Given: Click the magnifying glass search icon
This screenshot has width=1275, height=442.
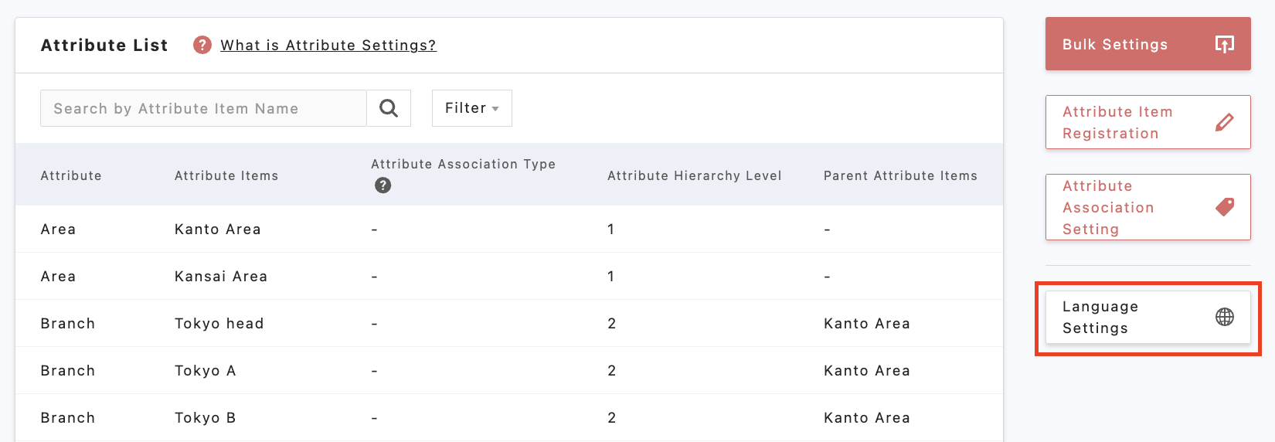Looking at the screenshot, I should coord(389,108).
